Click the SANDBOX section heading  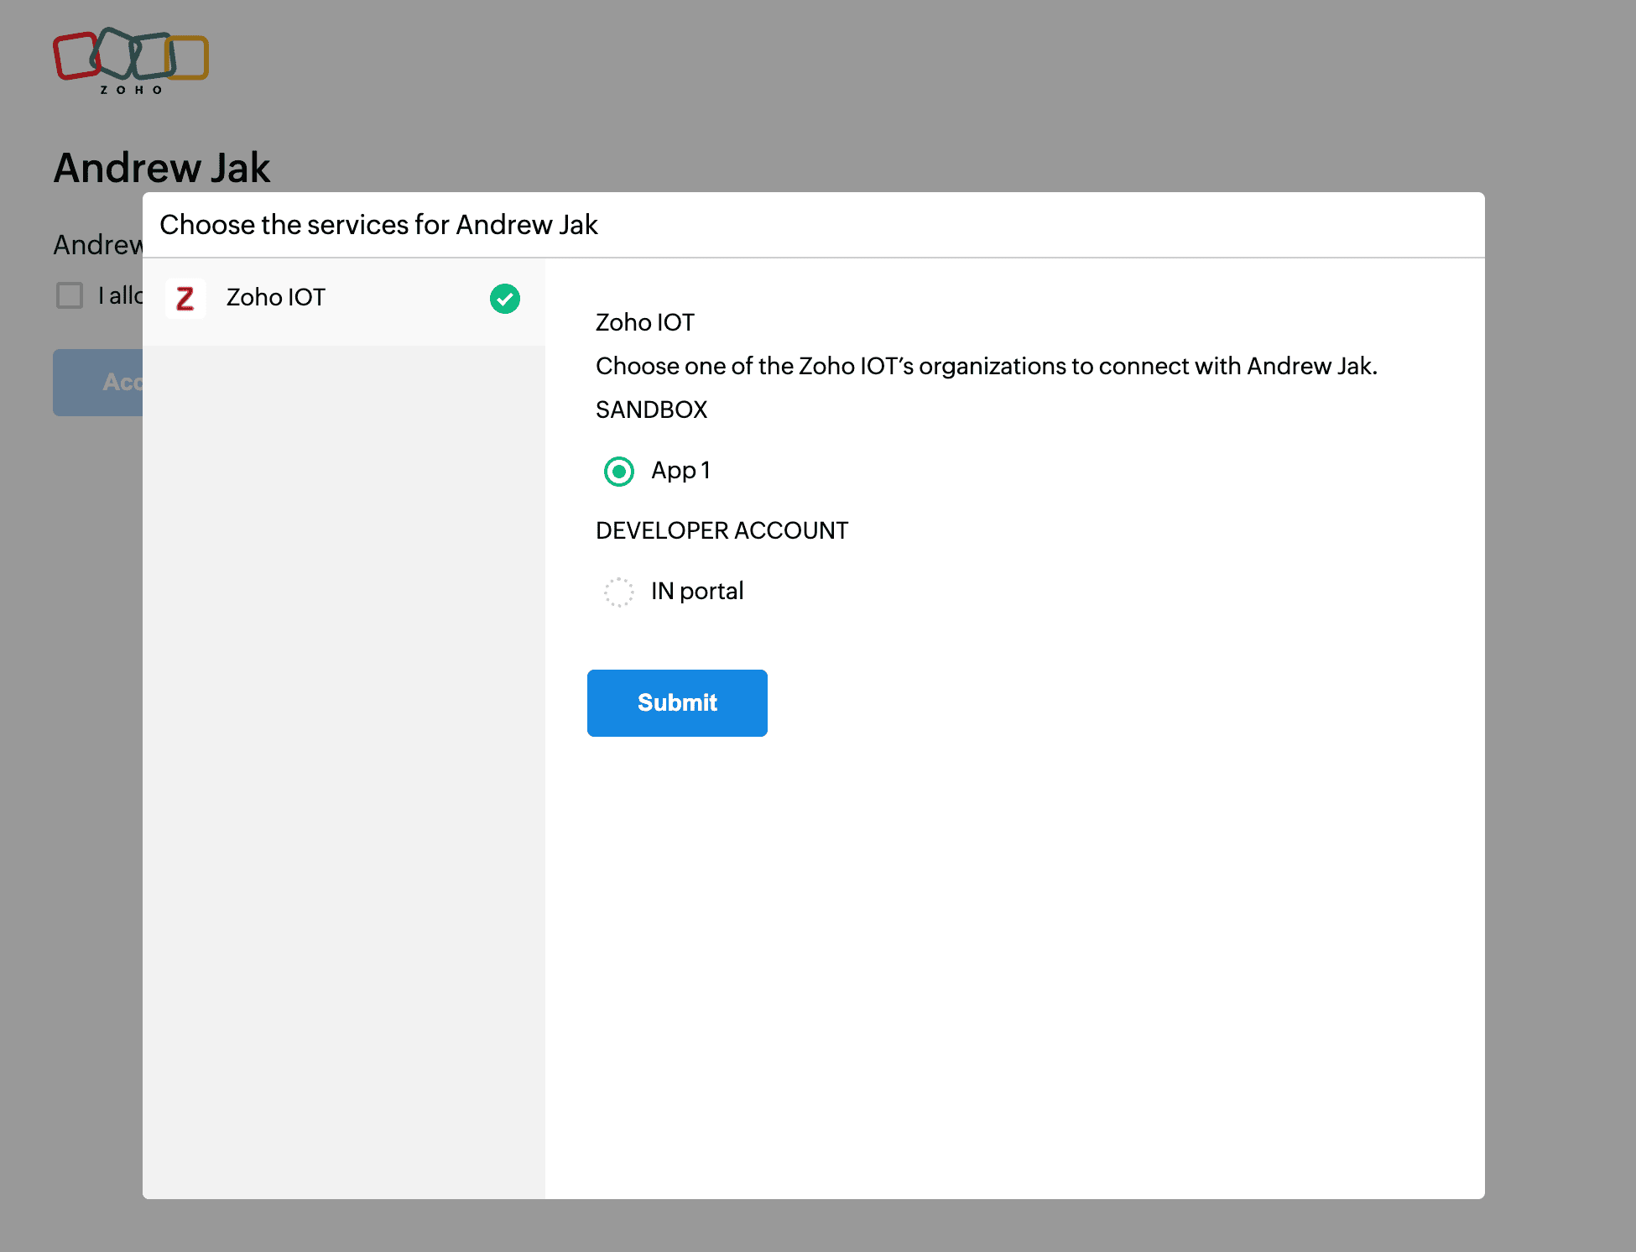(x=652, y=410)
